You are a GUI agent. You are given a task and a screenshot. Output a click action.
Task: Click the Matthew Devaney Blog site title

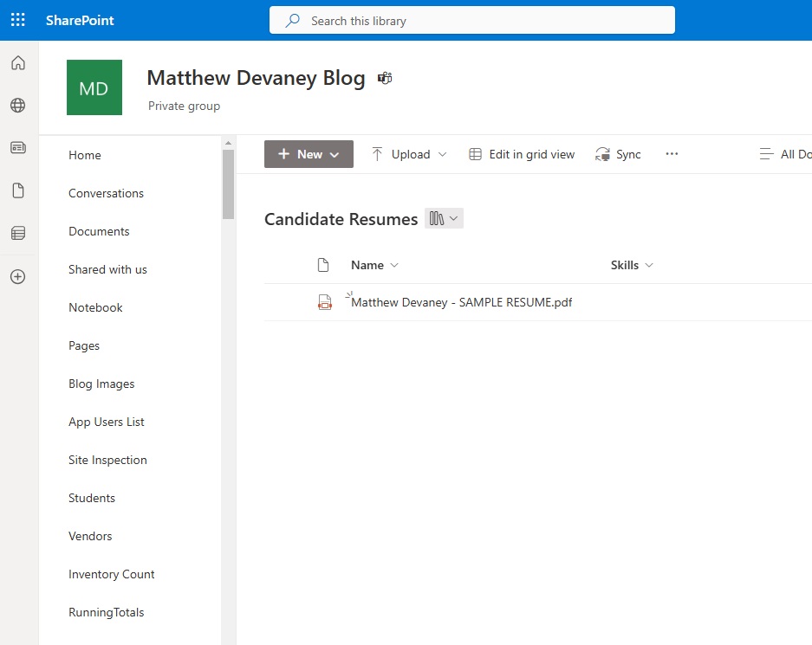256,78
